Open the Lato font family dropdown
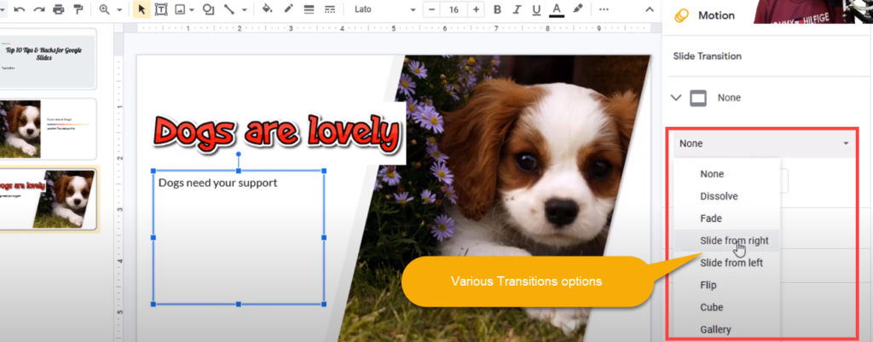The image size is (873, 342). click(384, 9)
